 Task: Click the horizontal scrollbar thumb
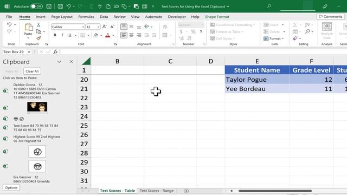[275, 191]
